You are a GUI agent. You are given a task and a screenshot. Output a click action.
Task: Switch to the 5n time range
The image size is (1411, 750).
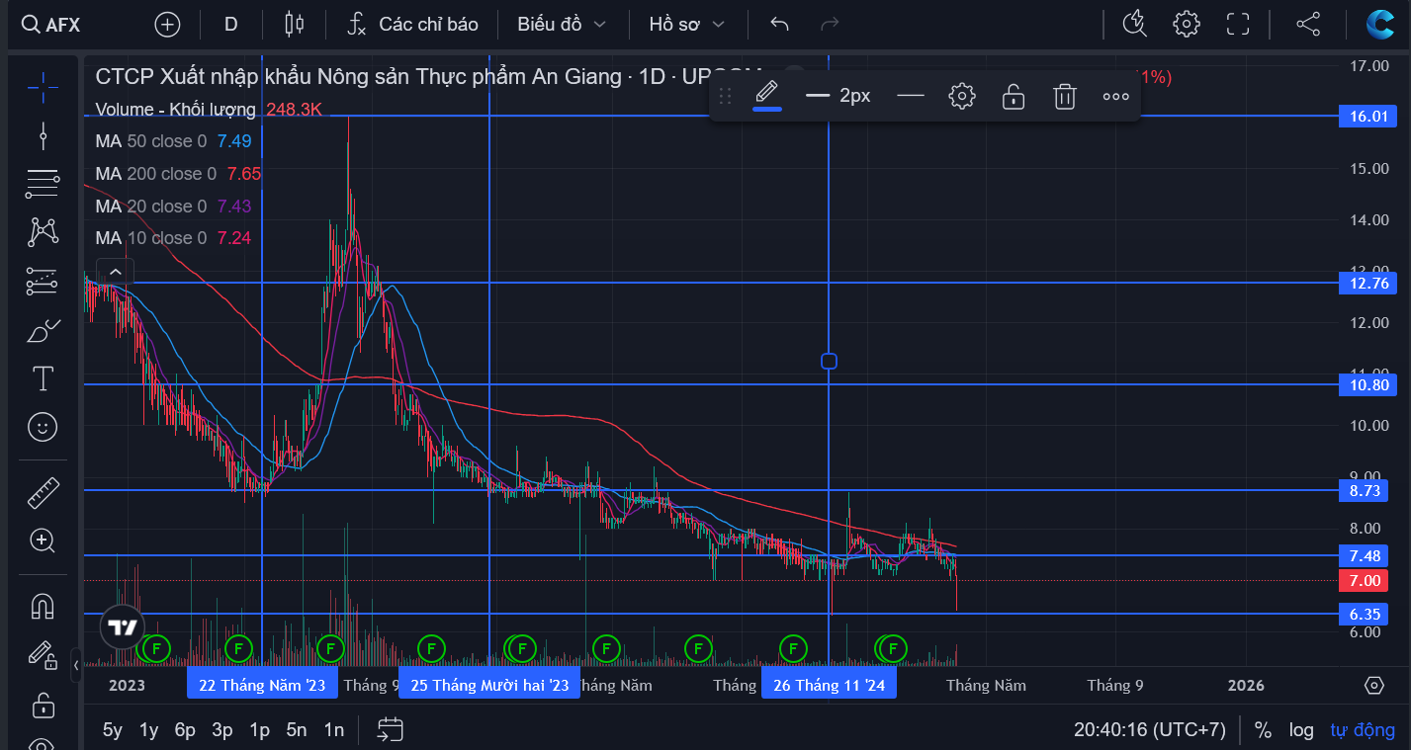coord(297,730)
